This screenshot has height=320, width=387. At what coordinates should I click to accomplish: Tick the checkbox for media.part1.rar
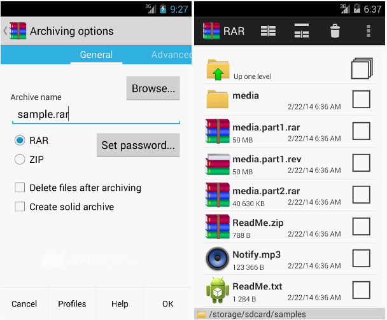[x=361, y=131]
